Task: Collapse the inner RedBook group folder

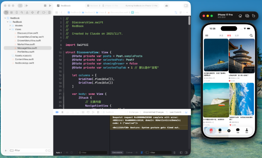Action: click(8, 22)
